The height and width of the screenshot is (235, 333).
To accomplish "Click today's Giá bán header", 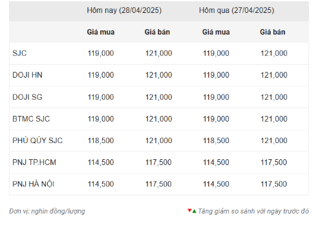I will (157, 32).
